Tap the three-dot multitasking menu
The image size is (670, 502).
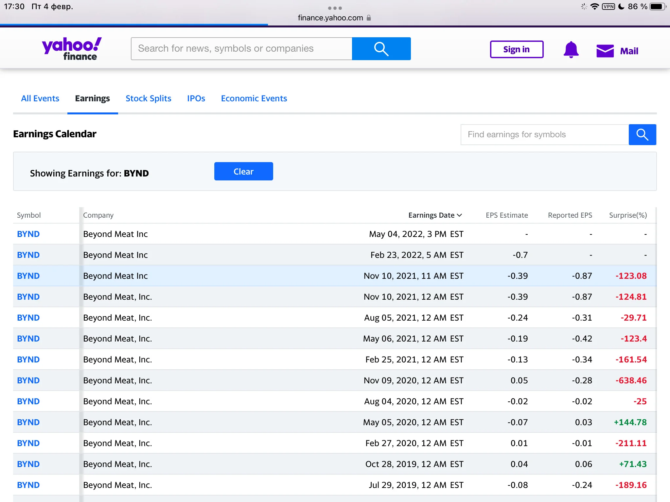(x=335, y=8)
